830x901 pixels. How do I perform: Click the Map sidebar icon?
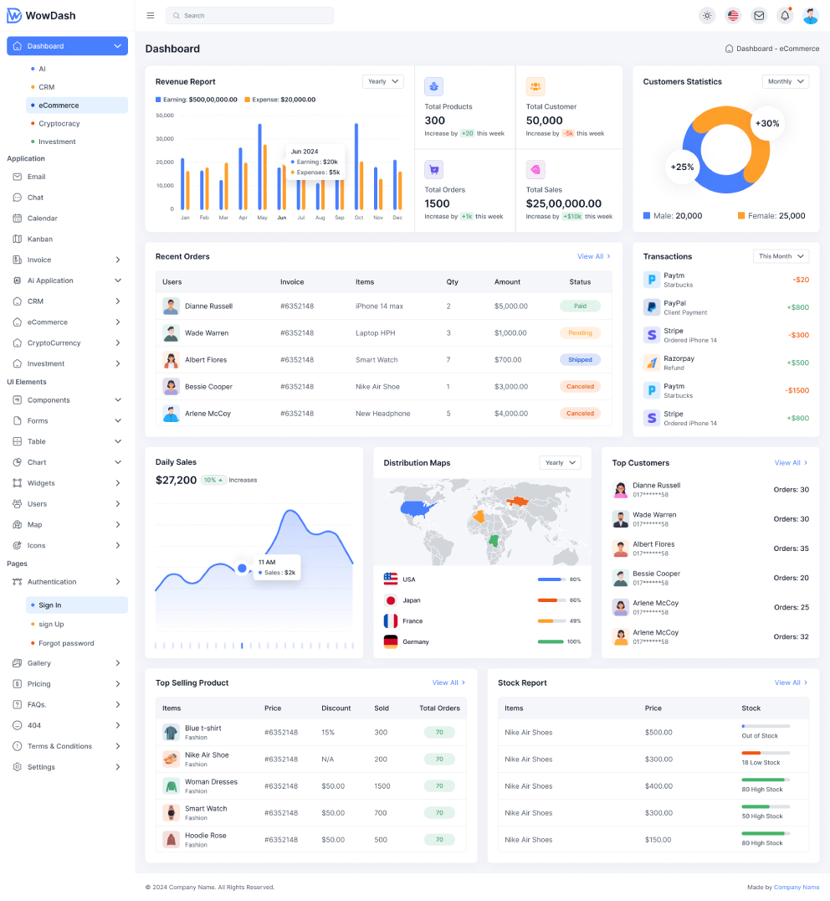pyautogui.click(x=18, y=525)
